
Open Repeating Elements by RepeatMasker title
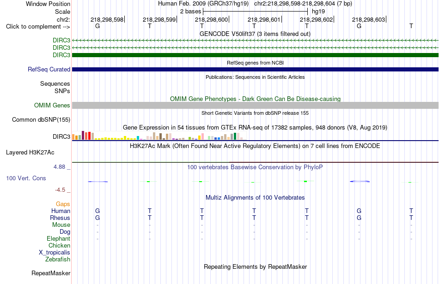(255, 266)
